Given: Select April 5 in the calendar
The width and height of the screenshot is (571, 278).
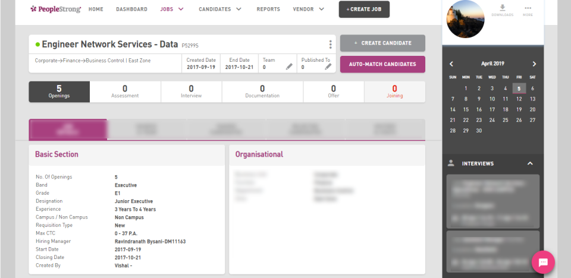Looking at the screenshot, I should tap(519, 89).
